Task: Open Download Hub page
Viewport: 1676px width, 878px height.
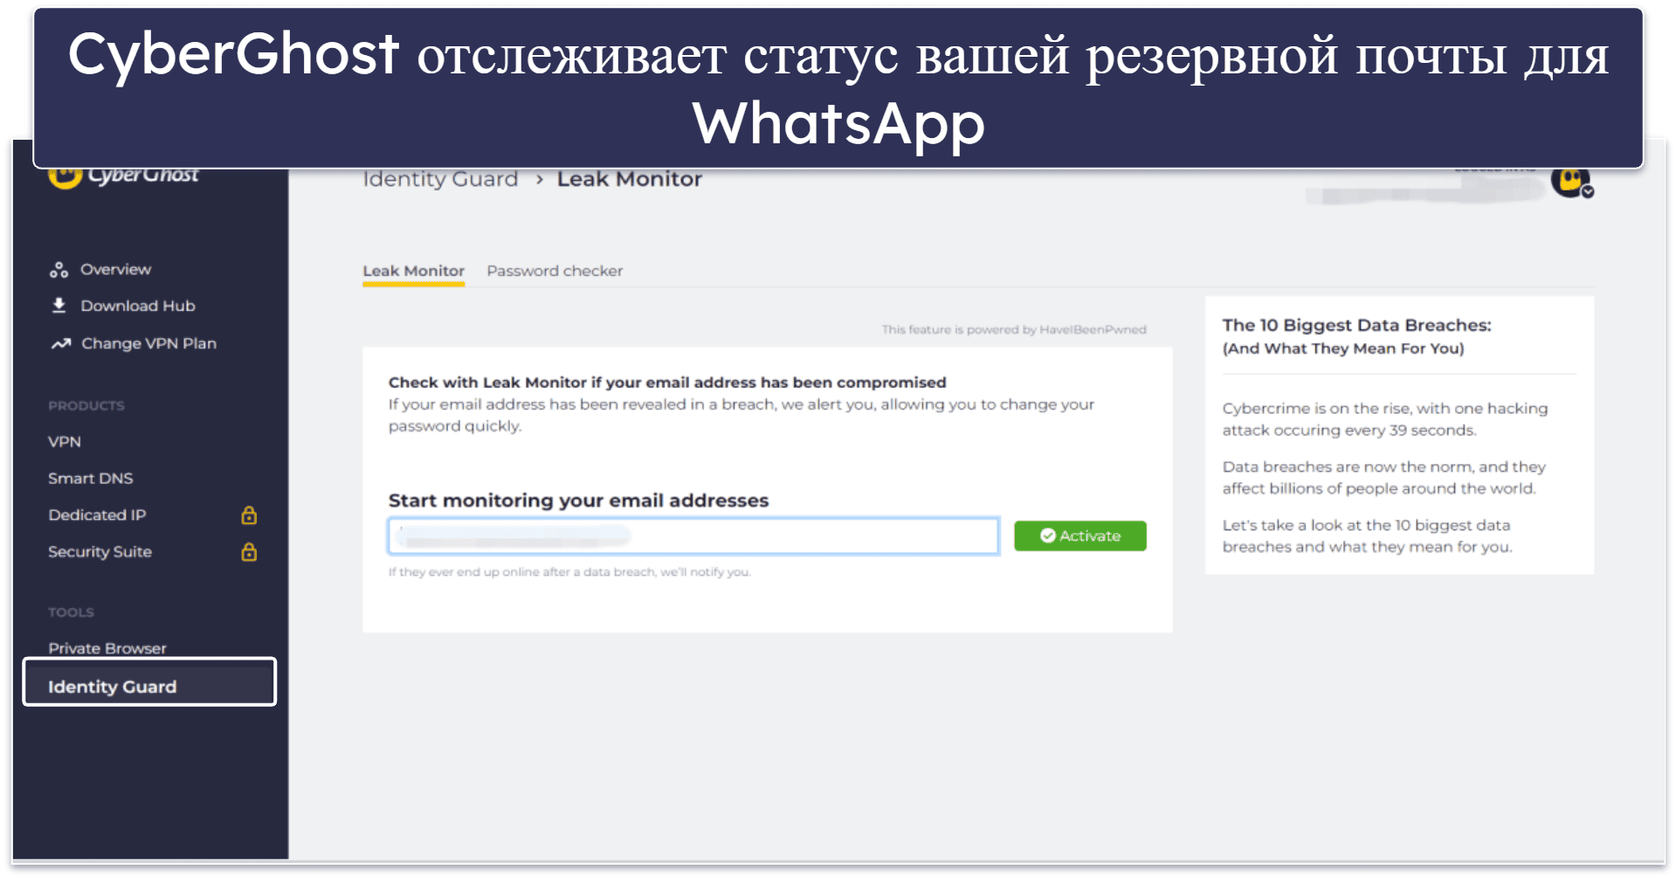Action: click(x=137, y=306)
